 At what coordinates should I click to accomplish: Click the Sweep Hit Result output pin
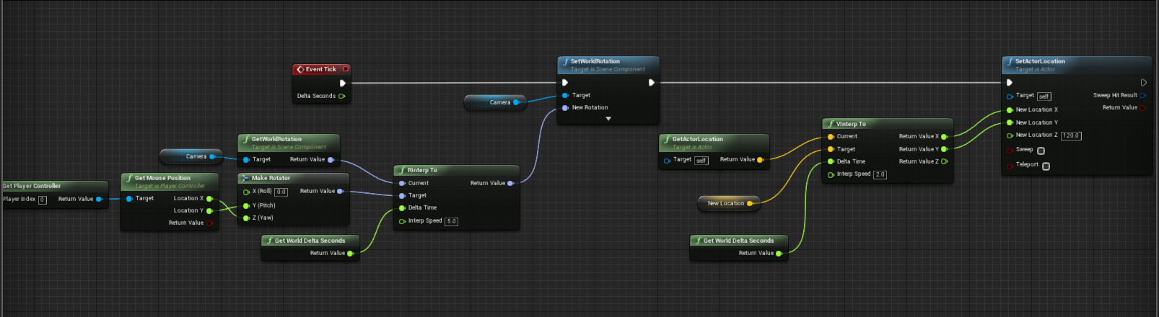[x=1143, y=95]
